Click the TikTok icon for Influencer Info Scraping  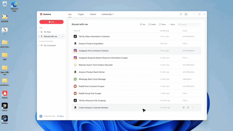click(75, 100)
